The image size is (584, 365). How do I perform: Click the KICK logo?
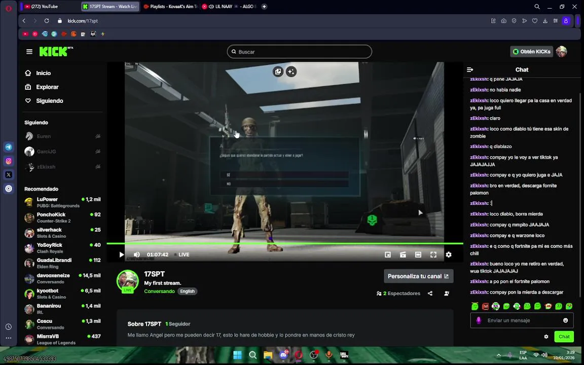tap(56, 51)
